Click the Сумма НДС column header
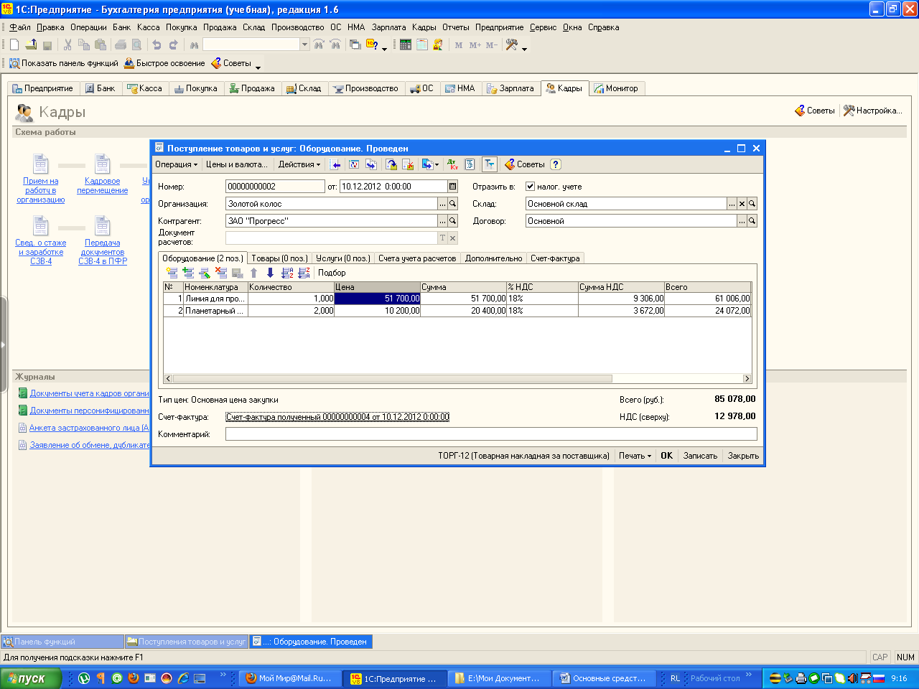Image resolution: width=919 pixels, height=689 pixels. click(621, 287)
